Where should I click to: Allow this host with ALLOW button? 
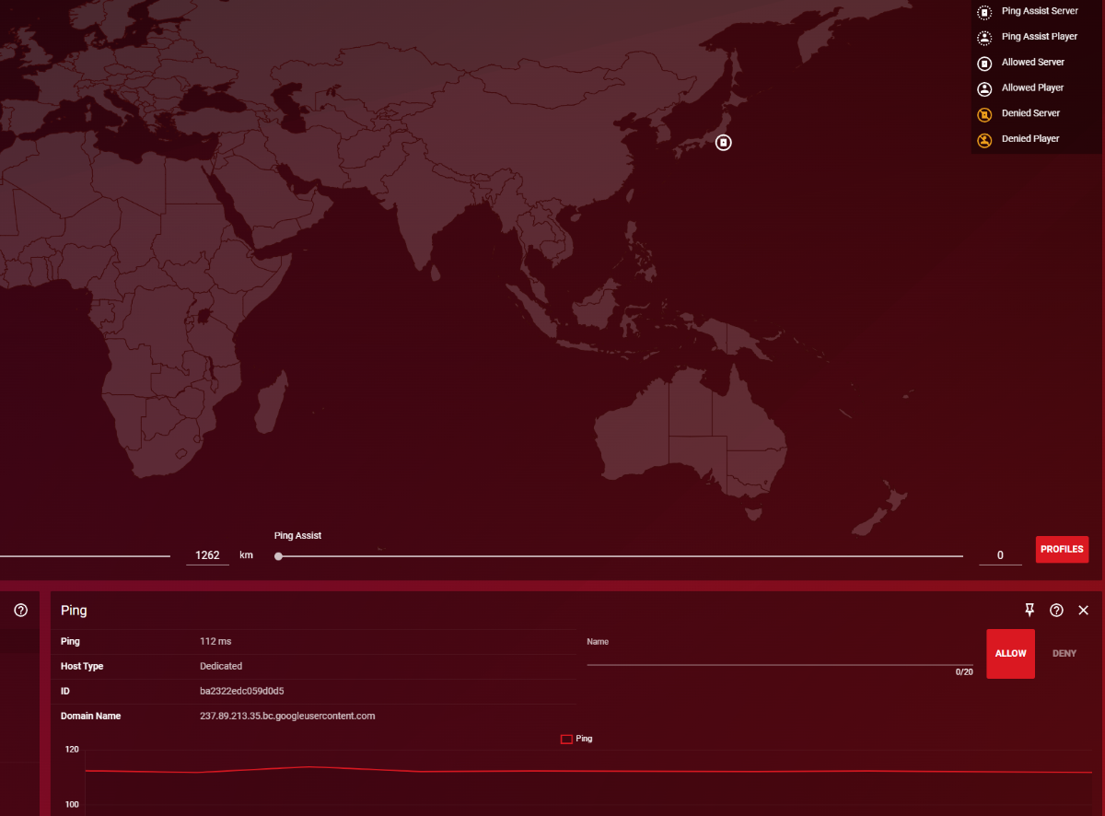(x=1010, y=654)
